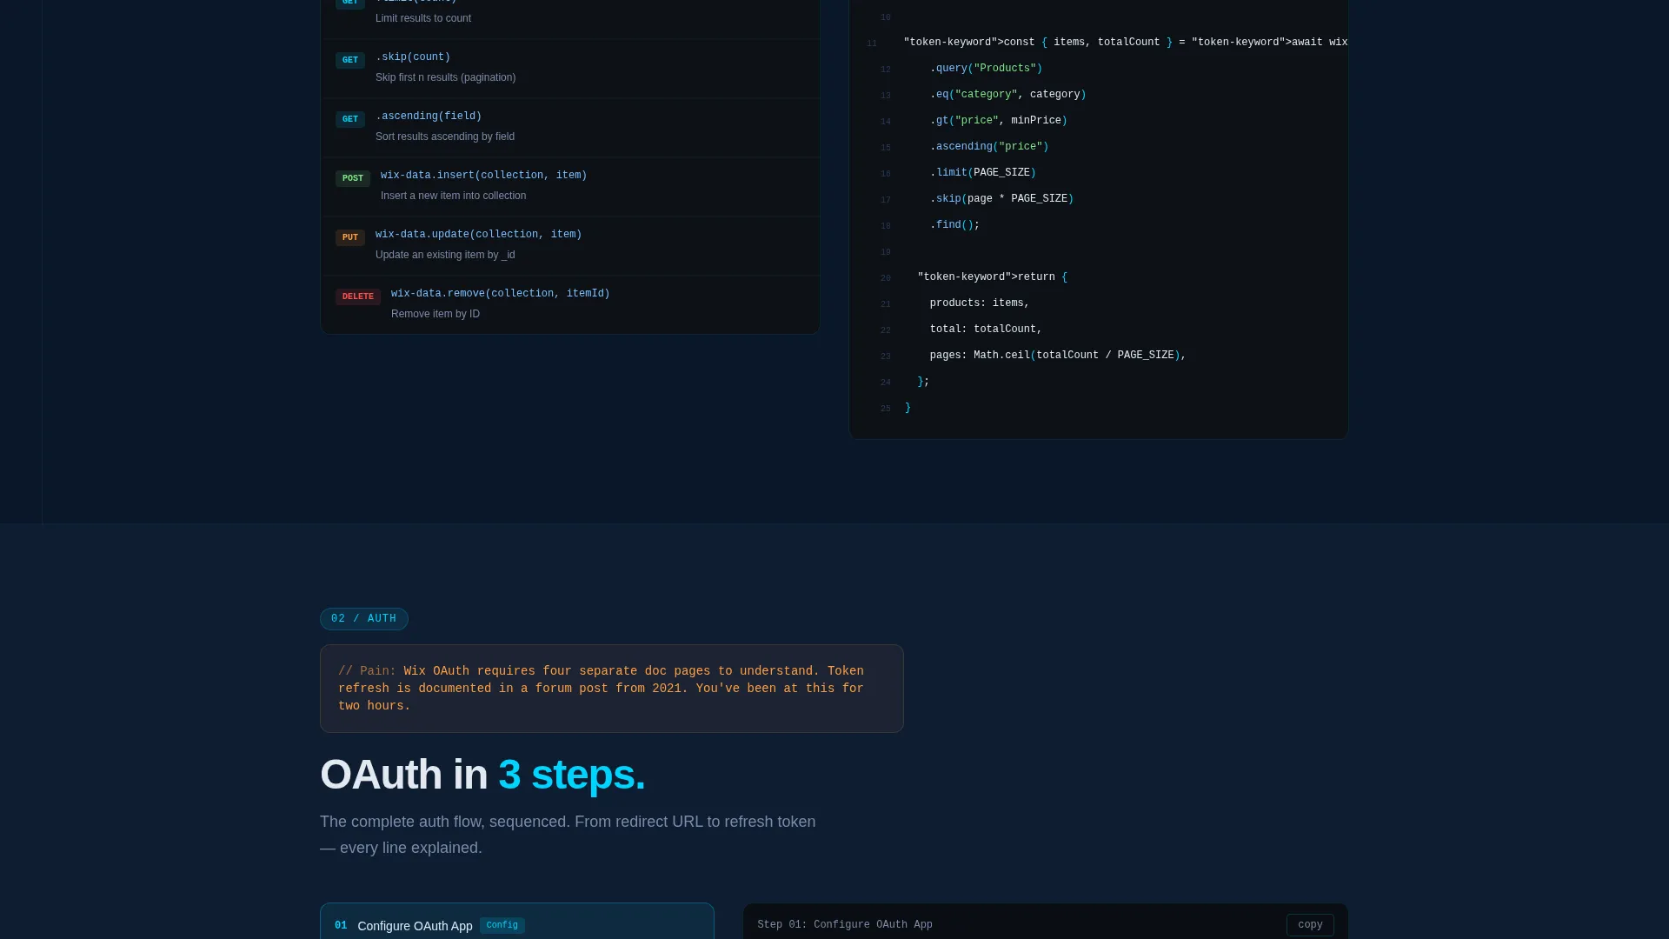Image resolution: width=1669 pixels, height=939 pixels.
Task: Click the POST method badge
Action: (353, 178)
